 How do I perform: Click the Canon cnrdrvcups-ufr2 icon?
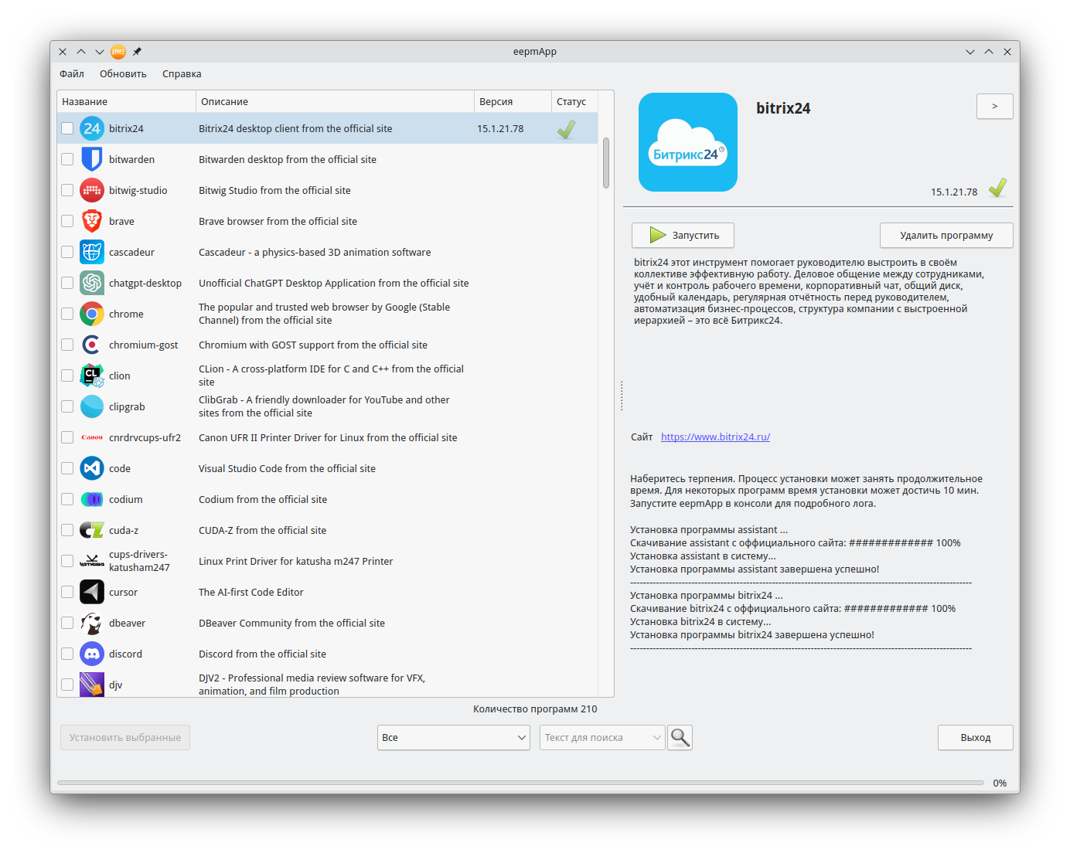pyautogui.click(x=92, y=437)
